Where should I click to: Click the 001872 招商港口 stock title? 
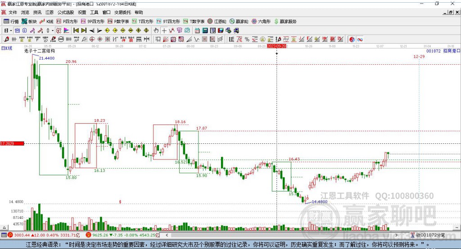point(443,51)
